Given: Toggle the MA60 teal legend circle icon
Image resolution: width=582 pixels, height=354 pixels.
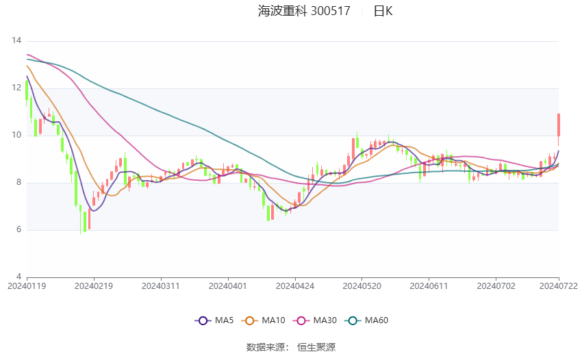Looking at the screenshot, I should click(x=353, y=320).
